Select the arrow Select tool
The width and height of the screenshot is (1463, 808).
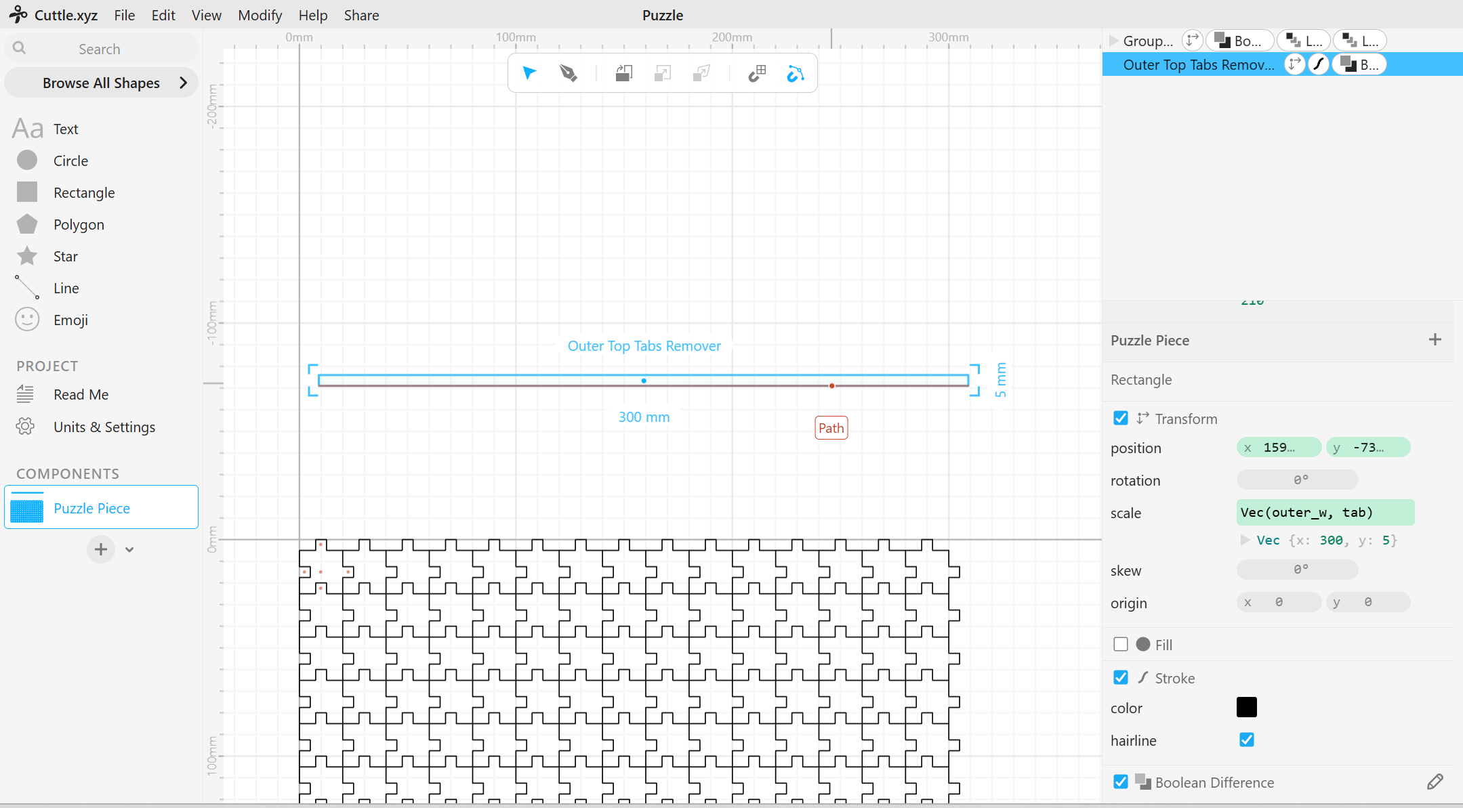click(x=529, y=72)
